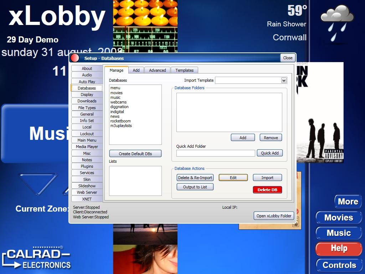Click Output to List button
This screenshot has width=365, height=274.
[x=195, y=187]
